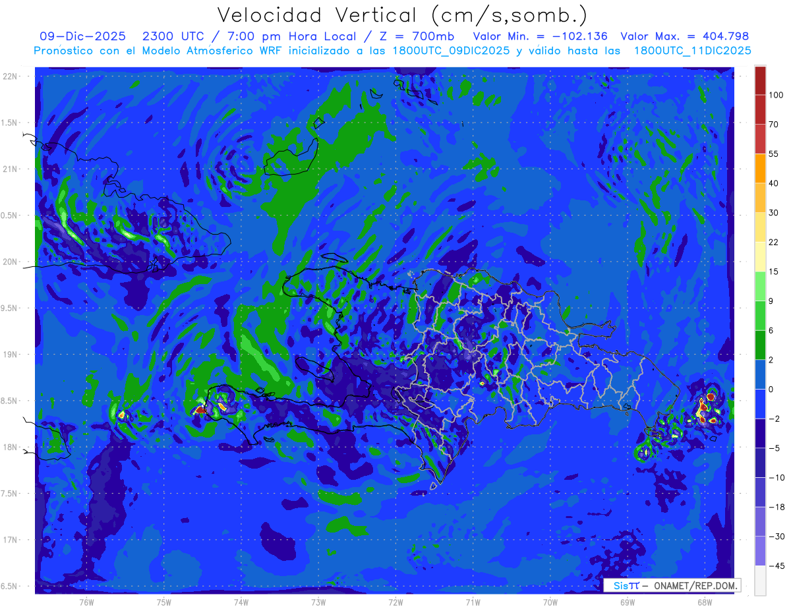The image size is (791, 611).
Task: Select the '69W' longitude label
Action: pos(628,602)
